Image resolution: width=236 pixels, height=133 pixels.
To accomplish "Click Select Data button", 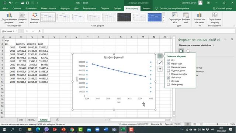I will pos(186,18).
